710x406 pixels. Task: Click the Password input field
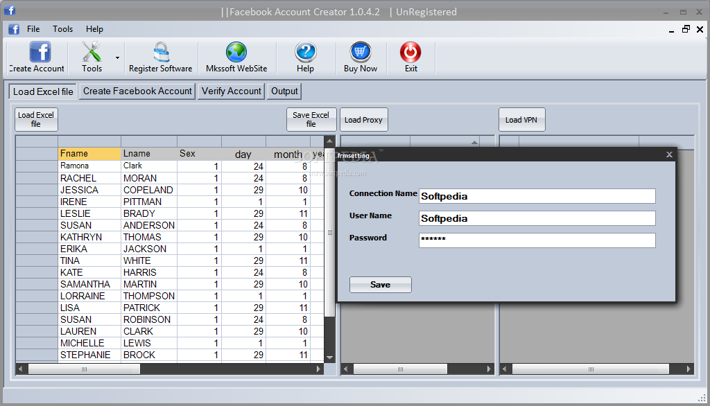tap(537, 240)
